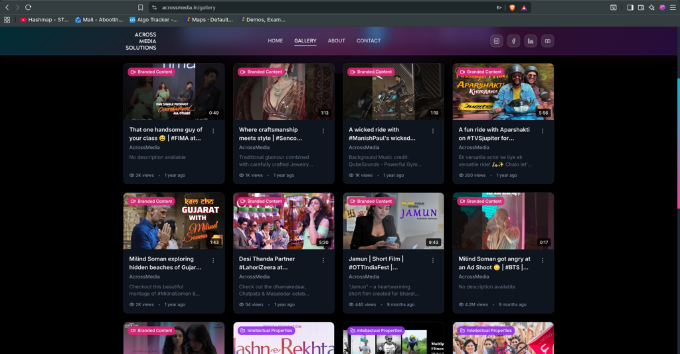Click Branded Content tag on Aparshakti card
Image resolution: width=680 pixels, height=354 pixels.
pos(481,72)
